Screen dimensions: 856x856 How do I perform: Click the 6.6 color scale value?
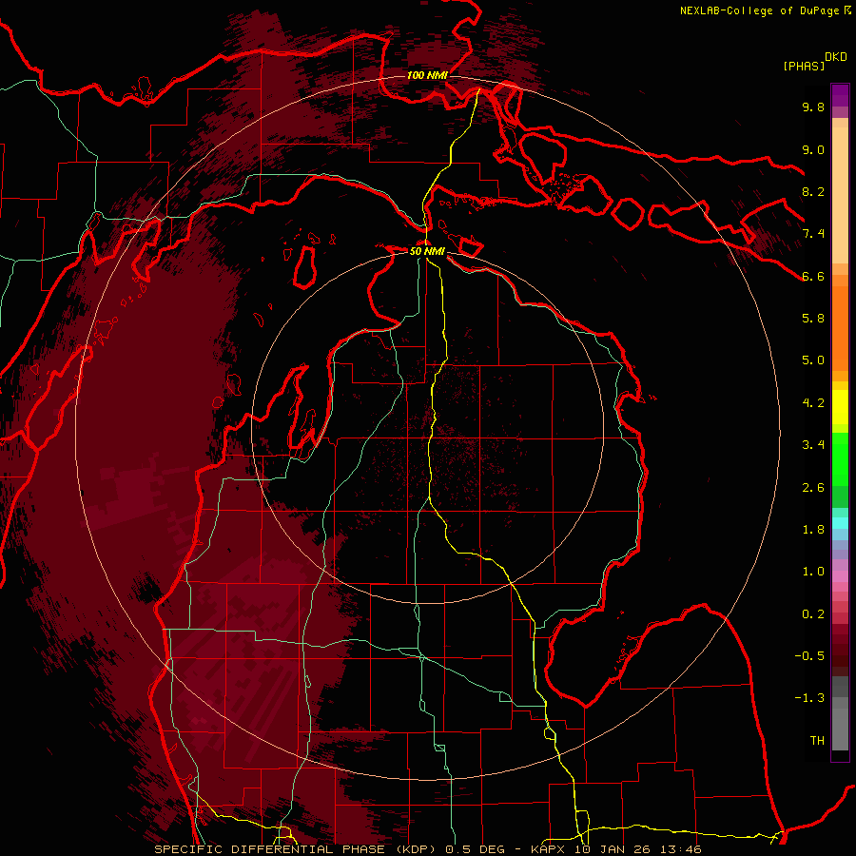click(x=813, y=276)
